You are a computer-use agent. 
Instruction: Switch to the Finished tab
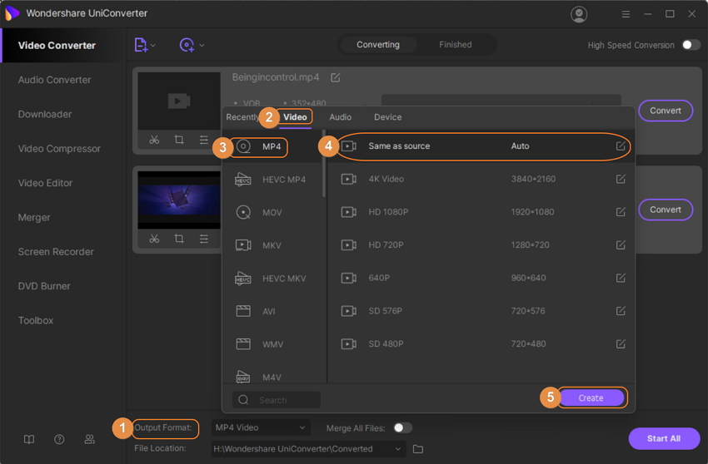pos(455,45)
